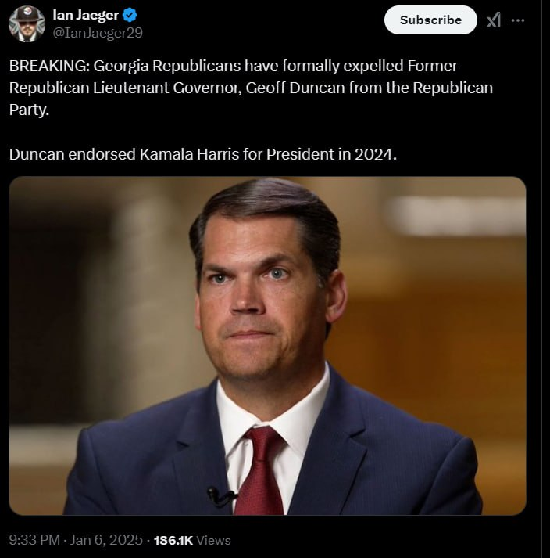Click the Ian Jaeger display name

point(85,15)
